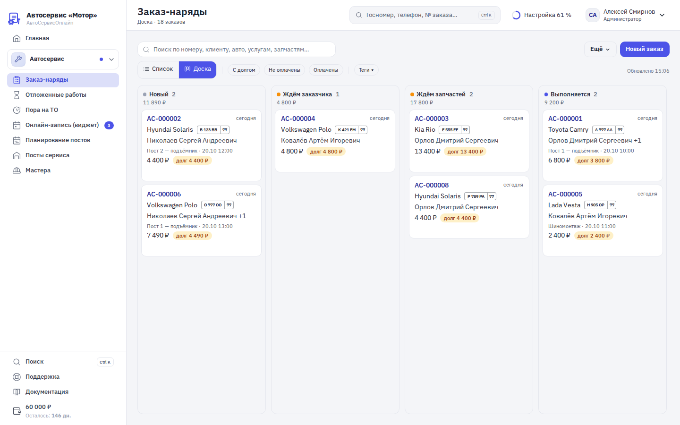Click the Пора на ТО clock icon
This screenshot has height=425, width=680.
17,110
